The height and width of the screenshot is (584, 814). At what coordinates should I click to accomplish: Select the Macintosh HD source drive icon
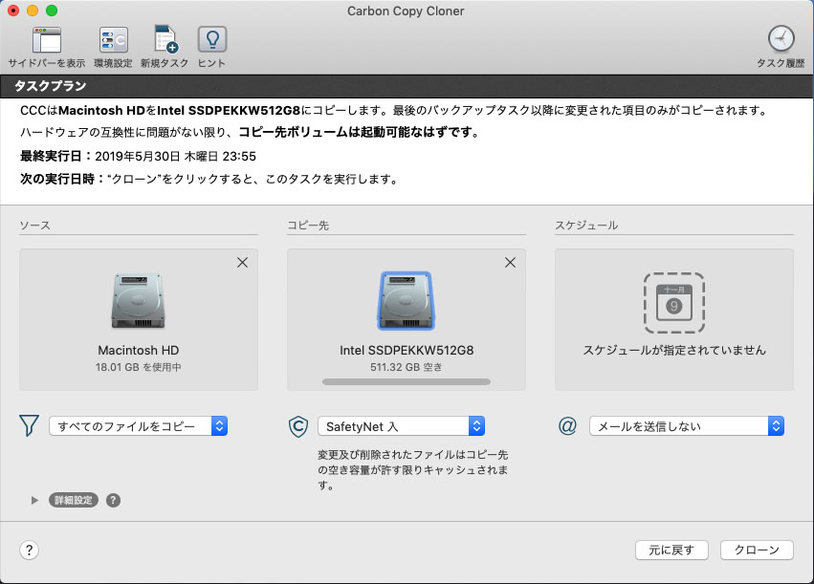point(138,301)
